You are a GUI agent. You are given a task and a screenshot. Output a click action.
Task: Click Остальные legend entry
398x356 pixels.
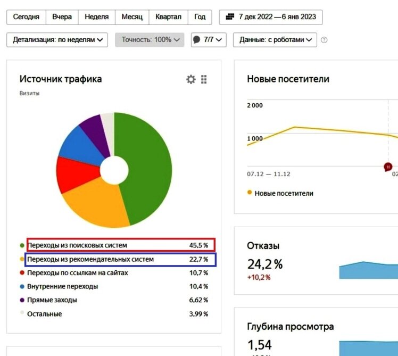[x=44, y=314]
